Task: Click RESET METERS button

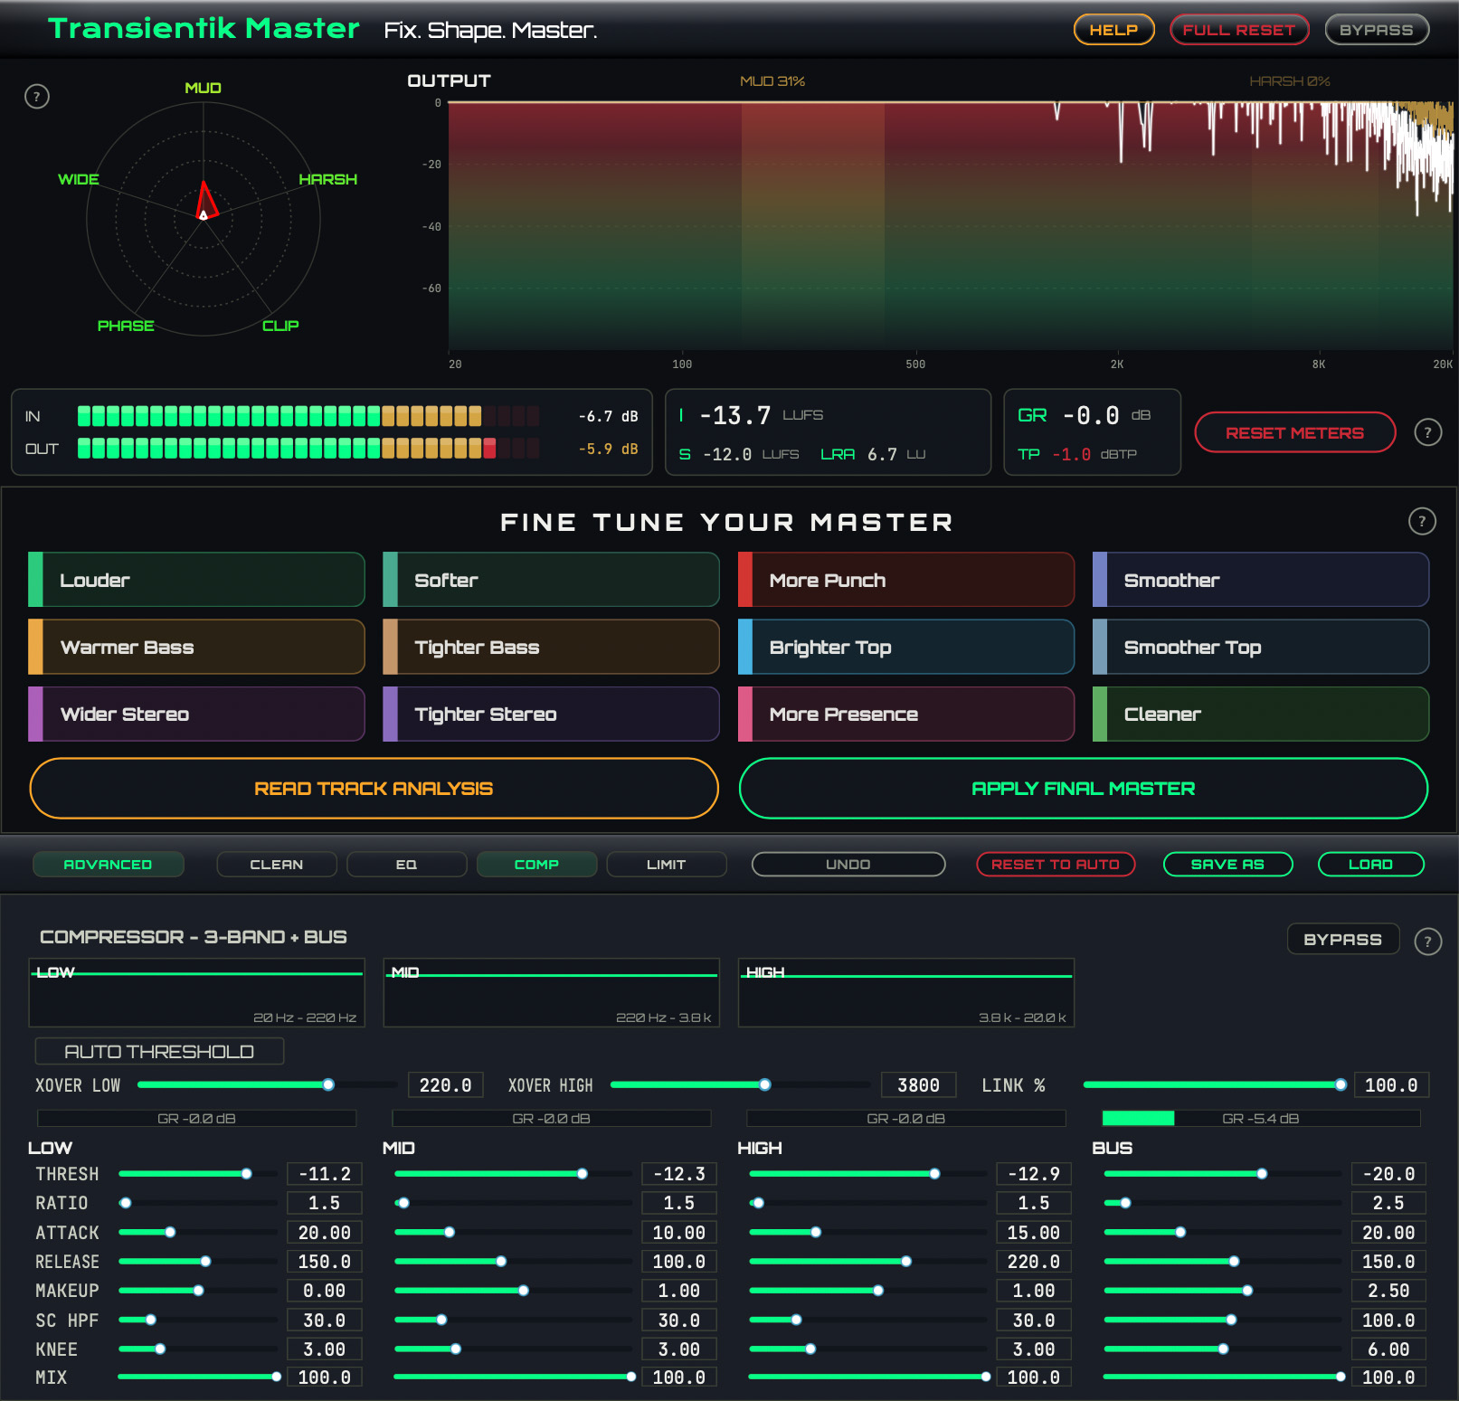Action: pos(1294,432)
